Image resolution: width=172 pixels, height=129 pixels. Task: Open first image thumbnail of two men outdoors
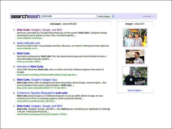tap(135, 38)
